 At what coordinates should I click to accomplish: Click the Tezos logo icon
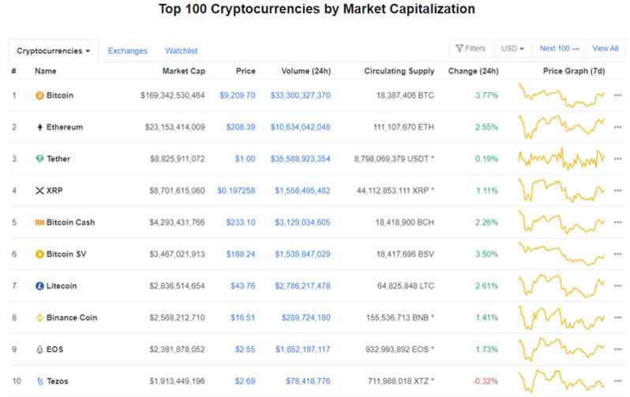point(39,381)
